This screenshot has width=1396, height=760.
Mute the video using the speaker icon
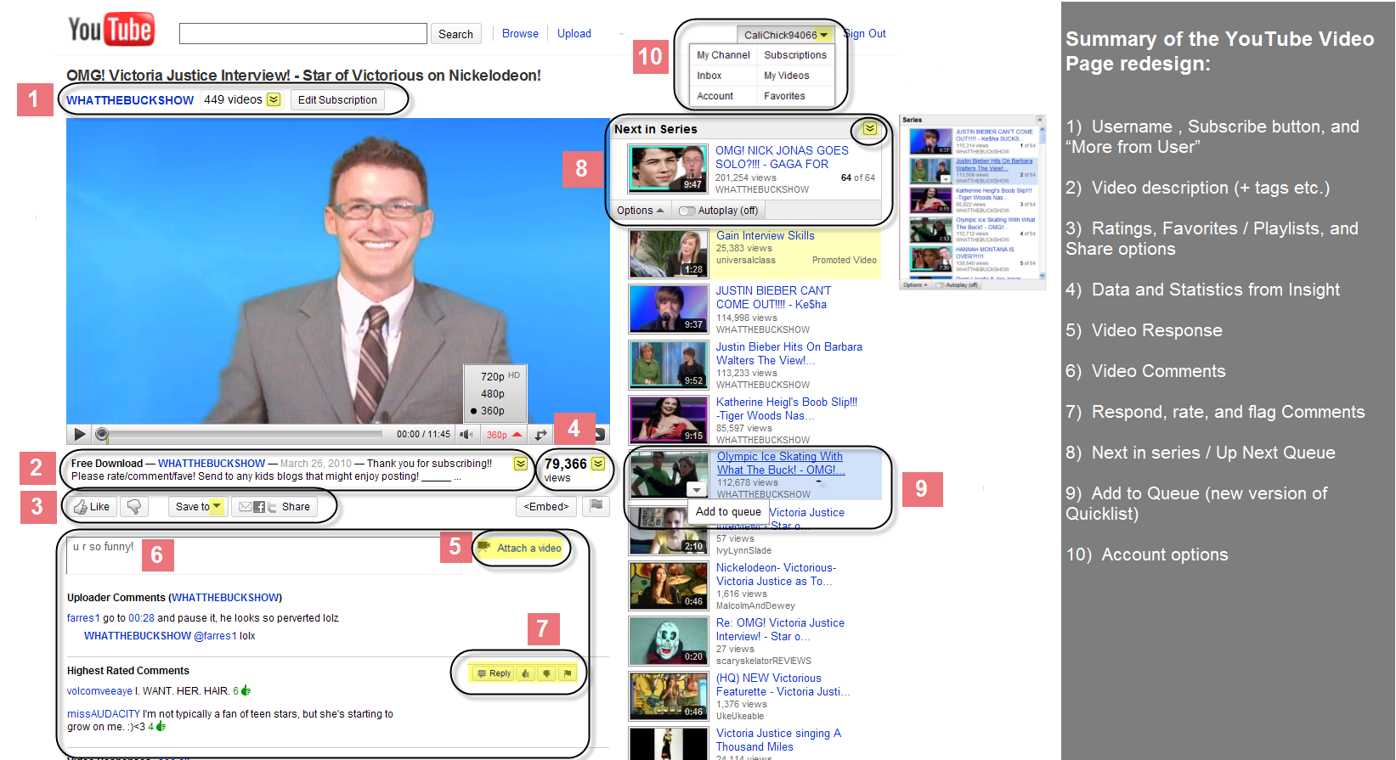coord(466,434)
